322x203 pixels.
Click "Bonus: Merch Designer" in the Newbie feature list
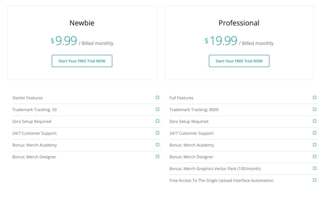(x=34, y=157)
